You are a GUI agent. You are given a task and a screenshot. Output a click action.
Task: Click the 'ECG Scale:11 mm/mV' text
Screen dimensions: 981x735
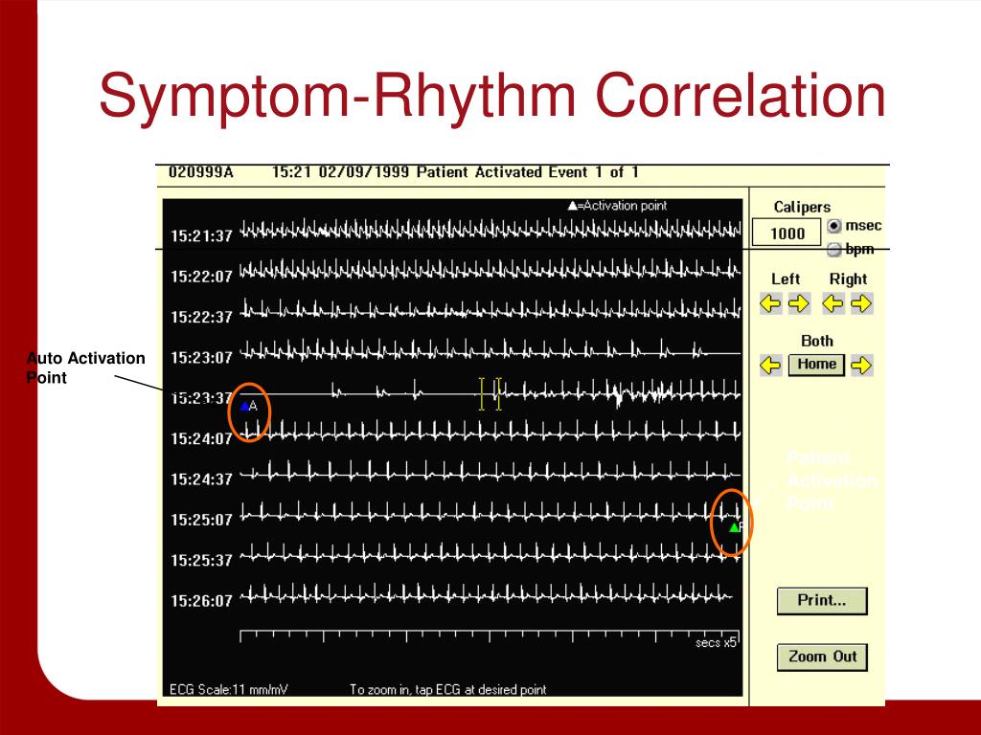click(229, 689)
